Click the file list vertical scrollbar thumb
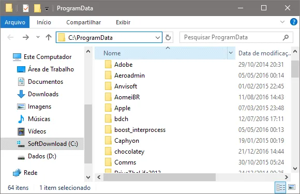This screenshot has width=300, height=194. [295, 69]
